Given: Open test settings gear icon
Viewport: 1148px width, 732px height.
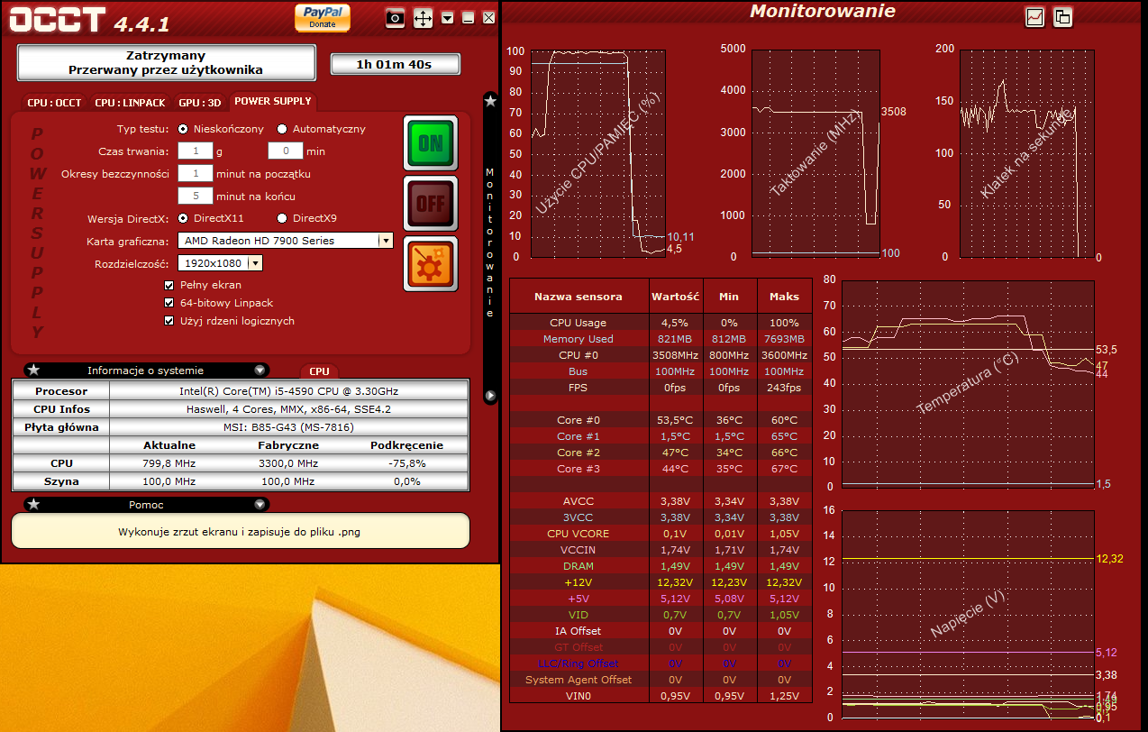Looking at the screenshot, I should tap(431, 264).
